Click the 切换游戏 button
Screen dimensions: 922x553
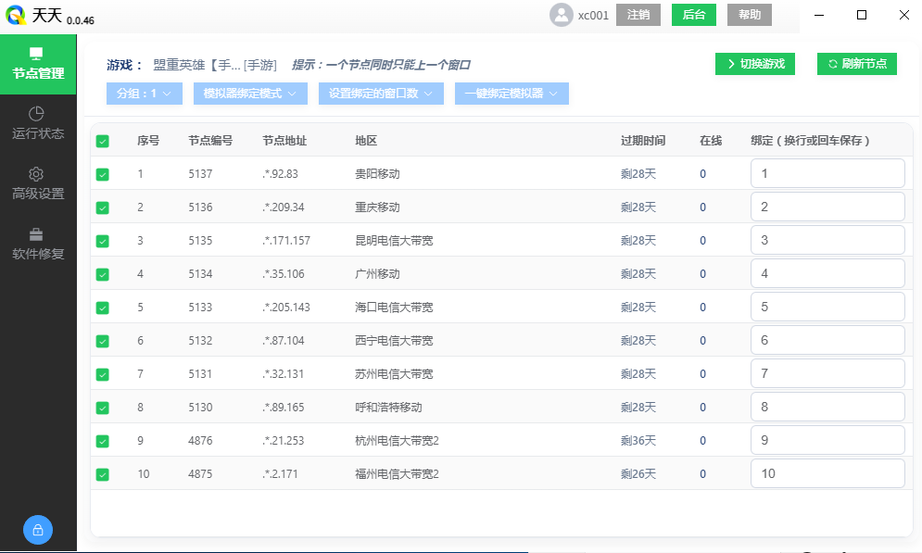[x=755, y=64]
